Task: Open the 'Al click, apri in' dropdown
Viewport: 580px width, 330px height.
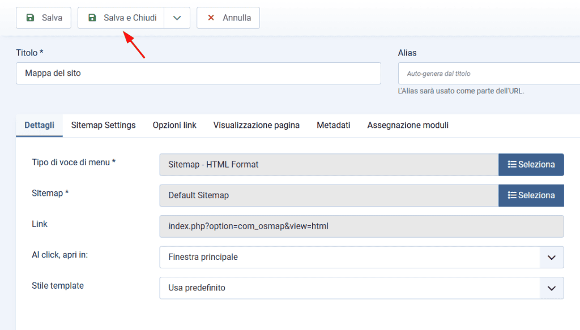Action: point(551,257)
